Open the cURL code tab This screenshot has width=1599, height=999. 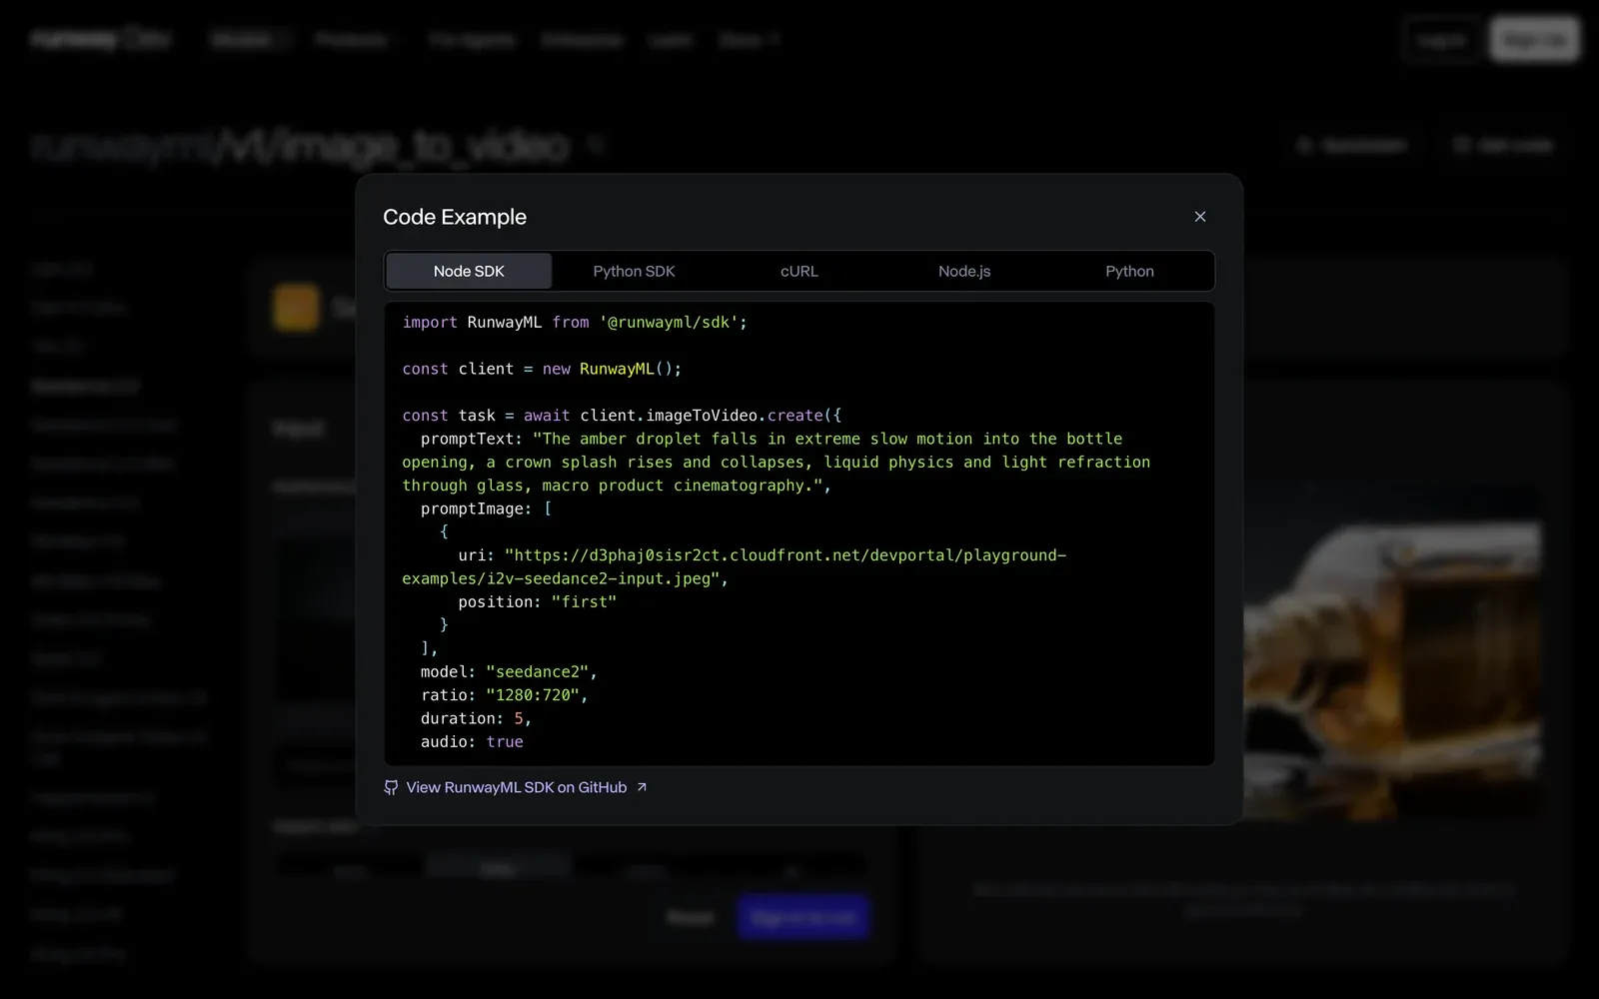(799, 271)
